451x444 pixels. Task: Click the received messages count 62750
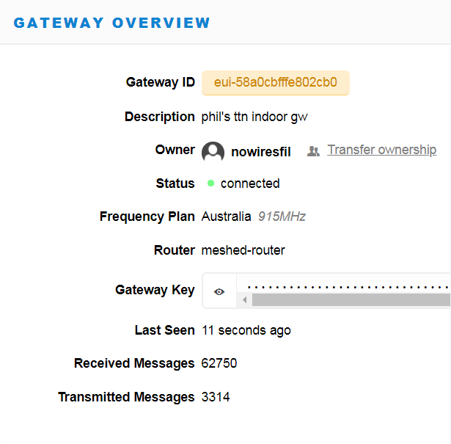point(219,363)
